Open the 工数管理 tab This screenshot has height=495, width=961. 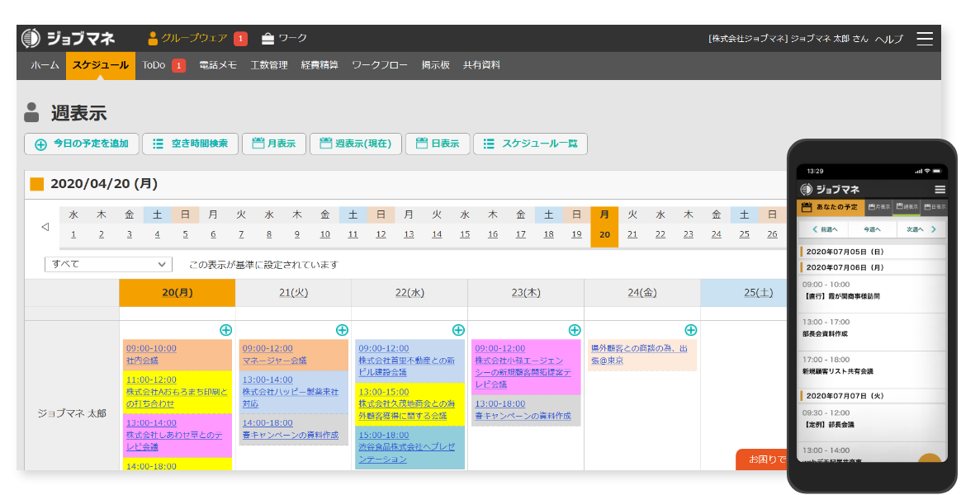[x=269, y=65]
